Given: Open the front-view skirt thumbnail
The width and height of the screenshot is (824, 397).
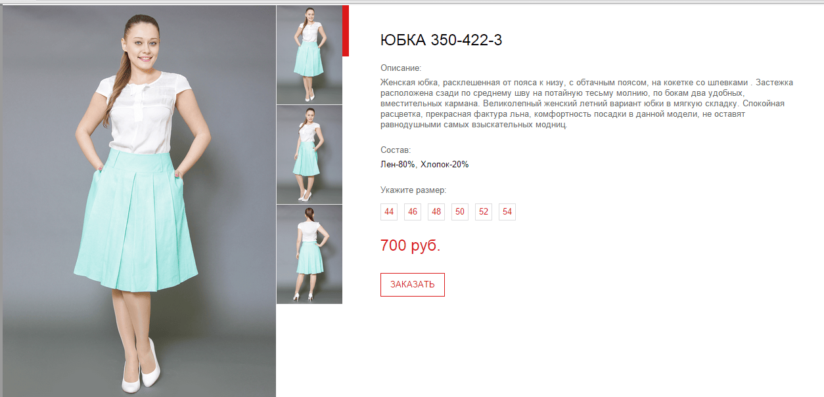Looking at the screenshot, I should [x=309, y=54].
